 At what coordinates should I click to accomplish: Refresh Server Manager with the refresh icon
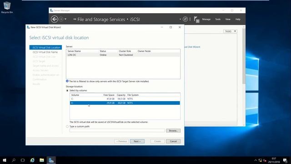click(x=185, y=19)
